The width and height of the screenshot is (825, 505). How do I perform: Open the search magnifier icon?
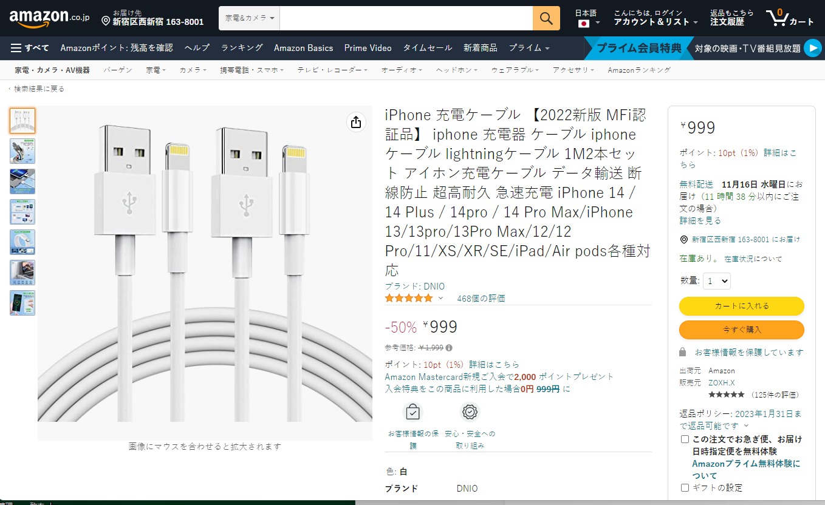pyautogui.click(x=545, y=18)
